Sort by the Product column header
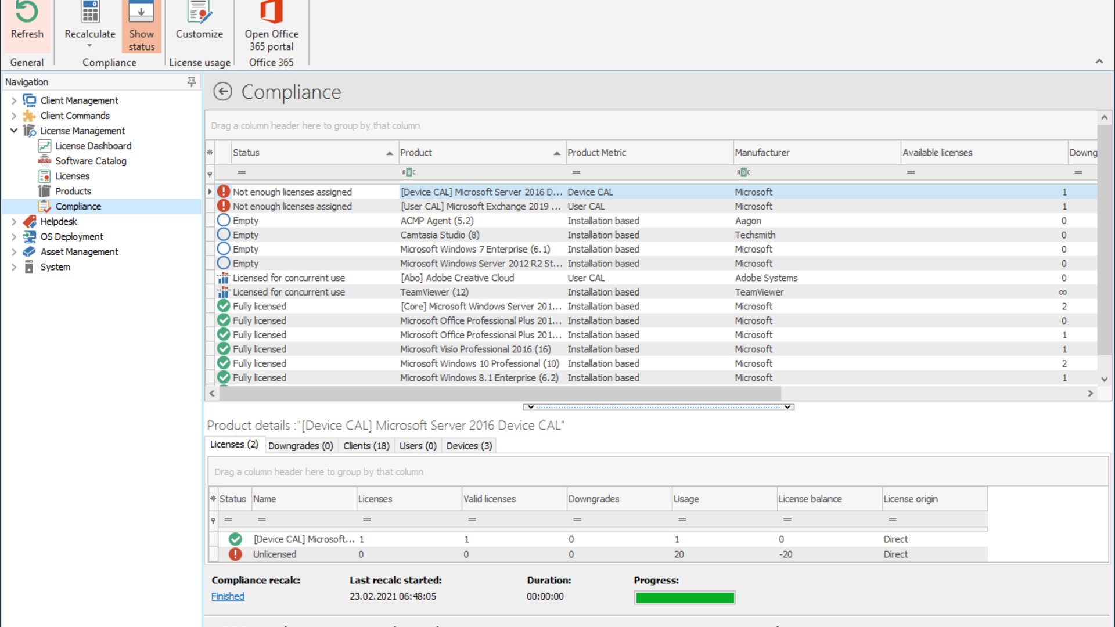Screen dimensions: 1115x627 click(481, 153)
